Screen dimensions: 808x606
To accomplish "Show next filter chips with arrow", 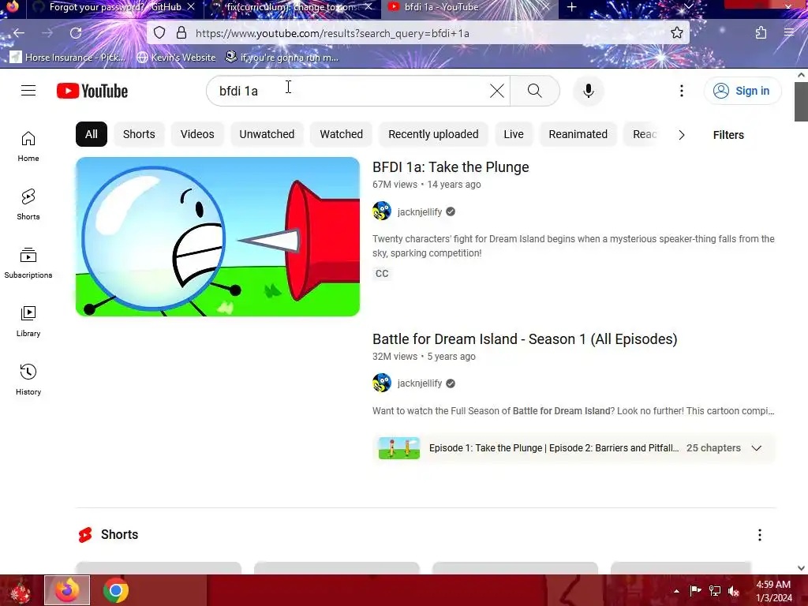I will pos(681,134).
